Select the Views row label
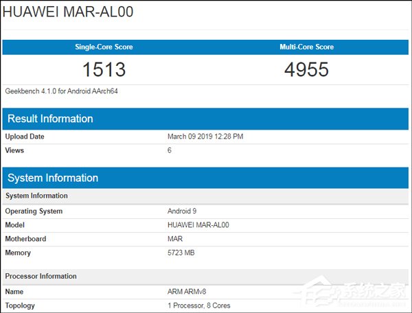This screenshot has height=313, width=412. (15, 150)
